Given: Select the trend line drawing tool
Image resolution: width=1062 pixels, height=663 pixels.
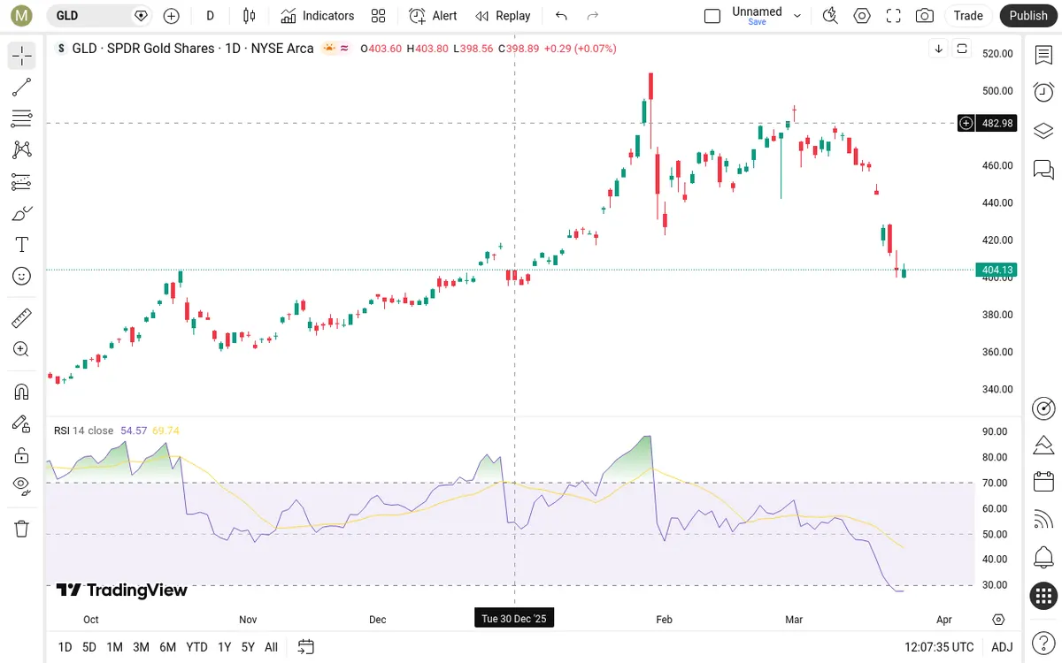Looking at the screenshot, I should (x=22, y=87).
